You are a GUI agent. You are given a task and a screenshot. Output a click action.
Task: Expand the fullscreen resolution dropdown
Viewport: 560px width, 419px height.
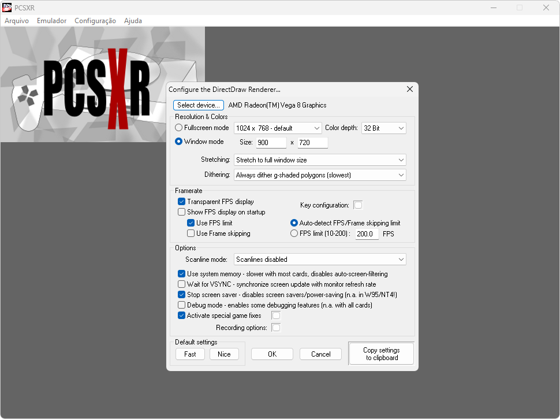[x=278, y=128]
